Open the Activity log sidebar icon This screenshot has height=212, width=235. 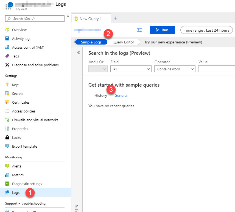coord(7,38)
